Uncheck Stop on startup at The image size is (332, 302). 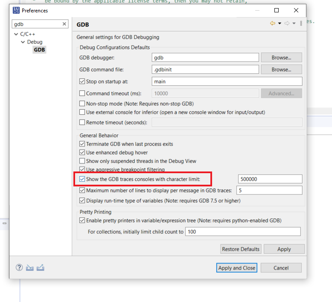[82, 81]
